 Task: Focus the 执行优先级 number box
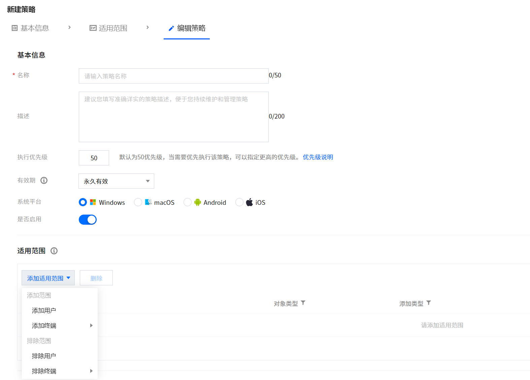tap(94, 158)
